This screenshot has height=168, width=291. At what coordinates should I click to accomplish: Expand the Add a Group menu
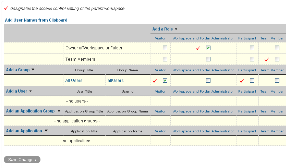18,70
